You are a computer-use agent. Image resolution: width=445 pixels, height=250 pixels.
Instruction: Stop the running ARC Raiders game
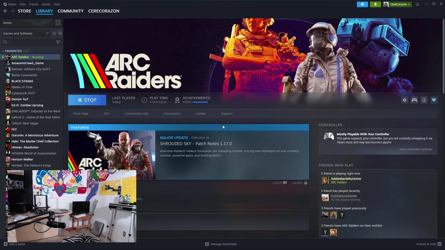[87, 100]
